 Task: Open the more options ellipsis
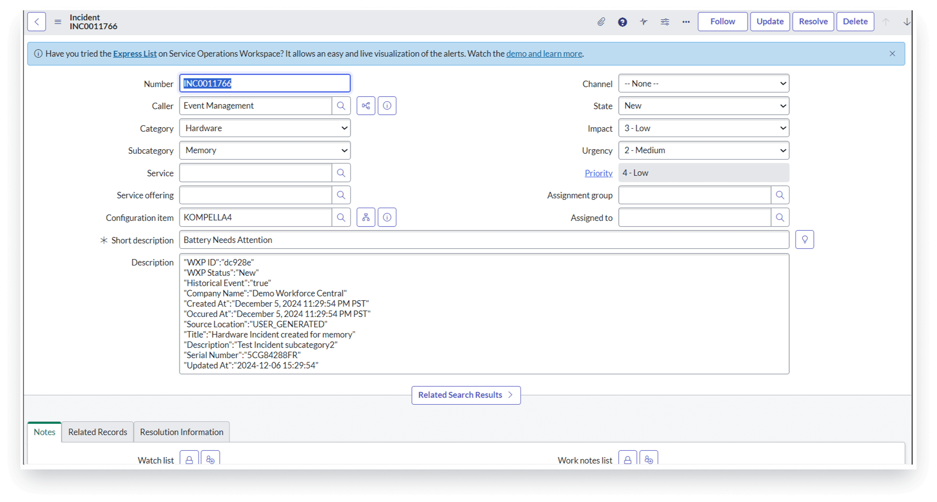[x=686, y=22]
